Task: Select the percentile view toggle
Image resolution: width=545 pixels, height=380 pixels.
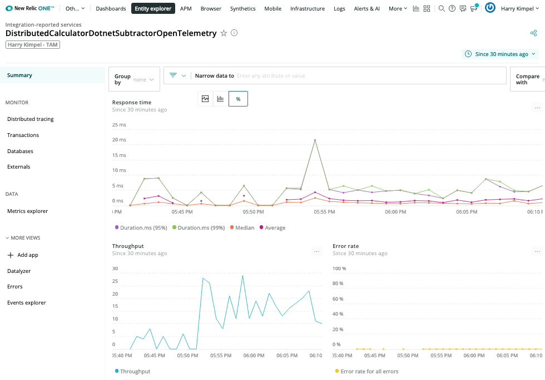Action: point(238,99)
